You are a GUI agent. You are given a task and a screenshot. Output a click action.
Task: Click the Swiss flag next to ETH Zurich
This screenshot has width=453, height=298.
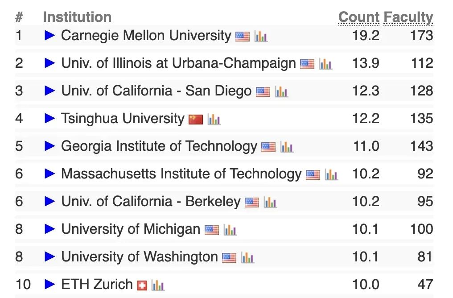(x=142, y=286)
